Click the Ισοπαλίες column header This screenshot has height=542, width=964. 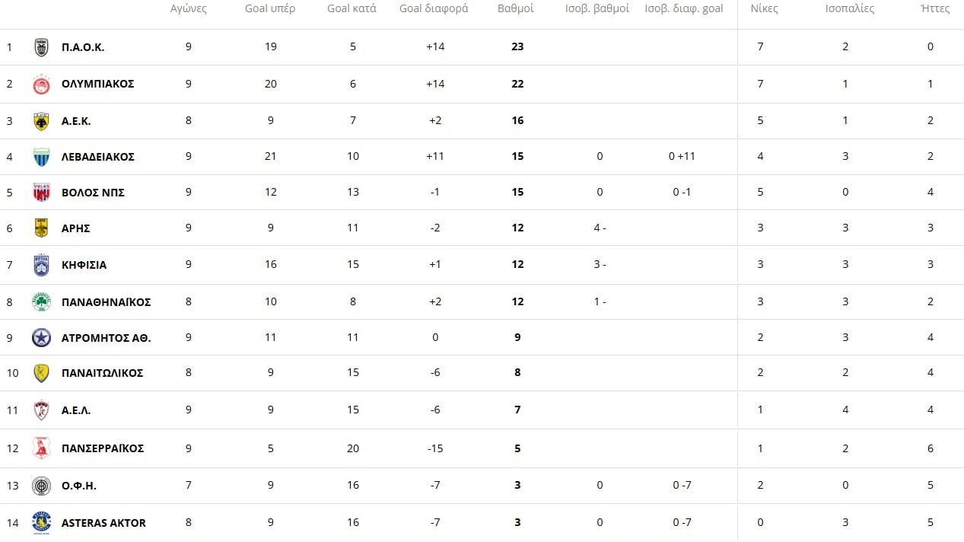click(x=849, y=9)
